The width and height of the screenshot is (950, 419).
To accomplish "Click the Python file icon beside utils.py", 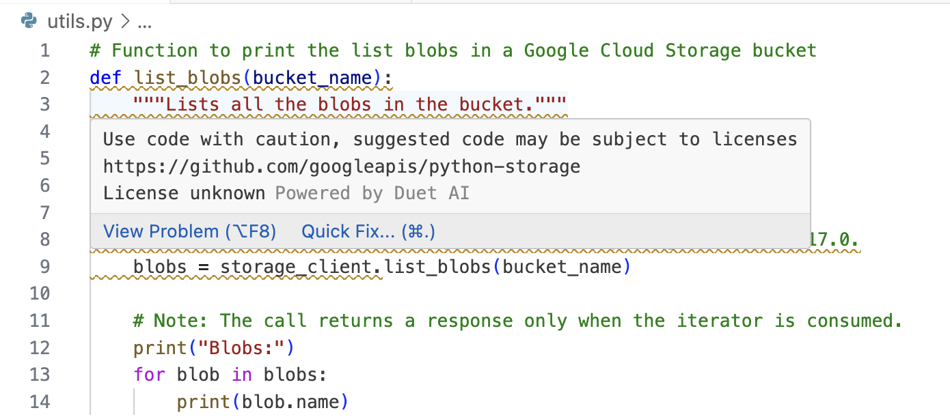I will pyautogui.click(x=29, y=22).
